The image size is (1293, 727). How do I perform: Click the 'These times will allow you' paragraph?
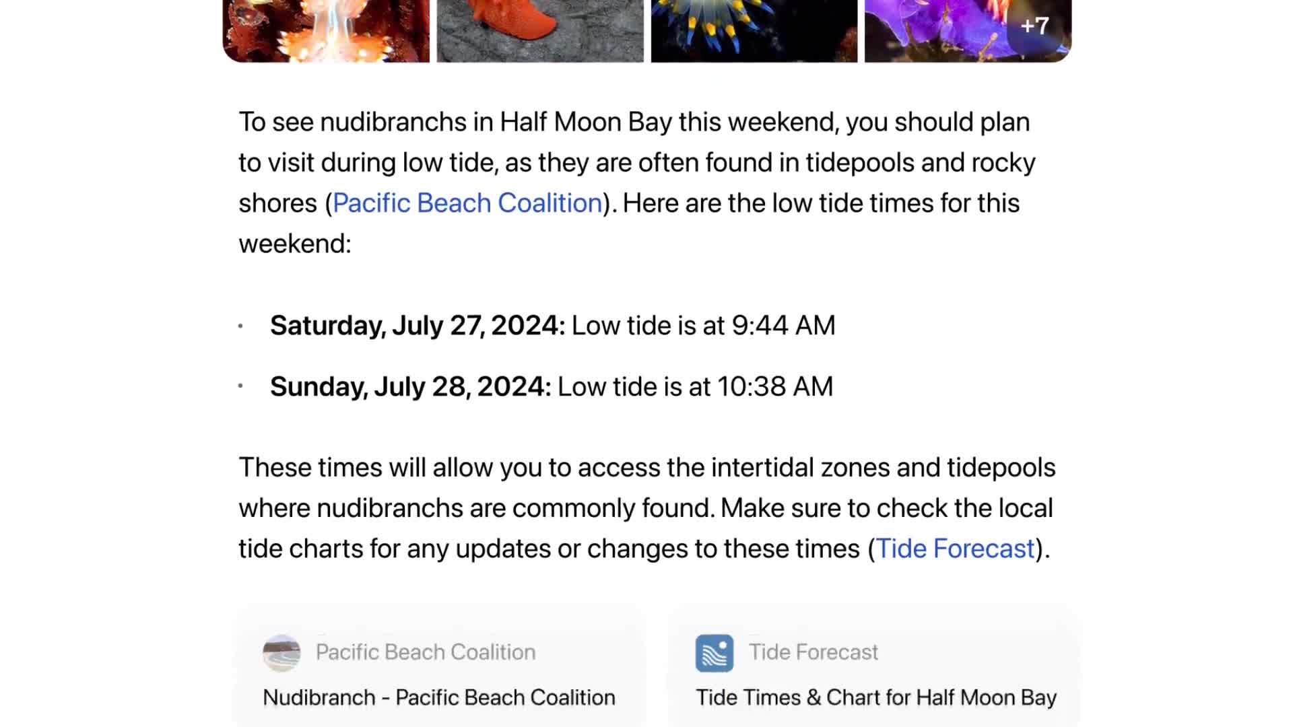click(x=646, y=508)
